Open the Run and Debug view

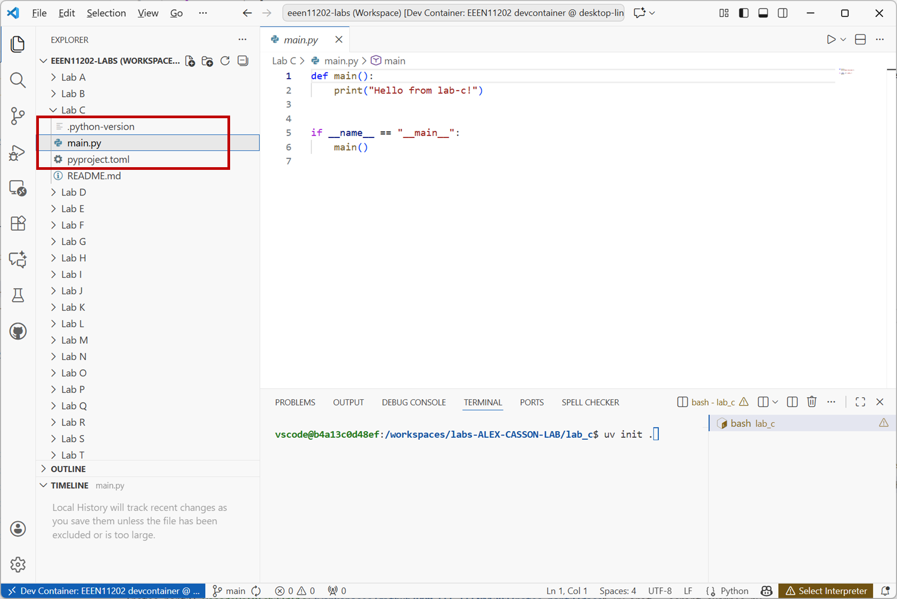click(18, 153)
